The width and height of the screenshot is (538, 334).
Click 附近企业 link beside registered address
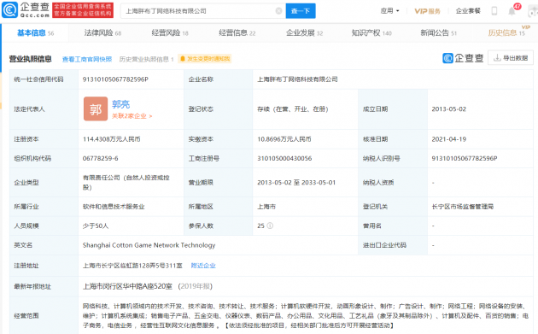click(x=203, y=266)
